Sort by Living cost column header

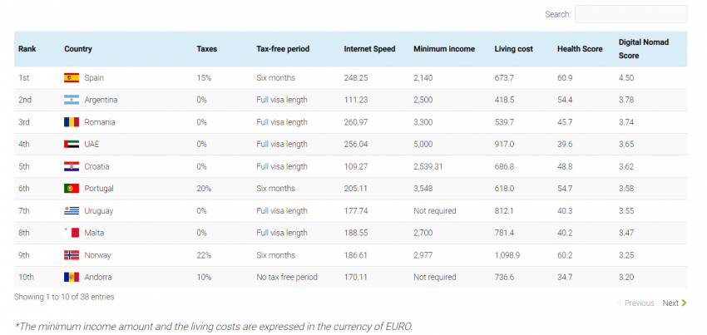pos(512,49)
